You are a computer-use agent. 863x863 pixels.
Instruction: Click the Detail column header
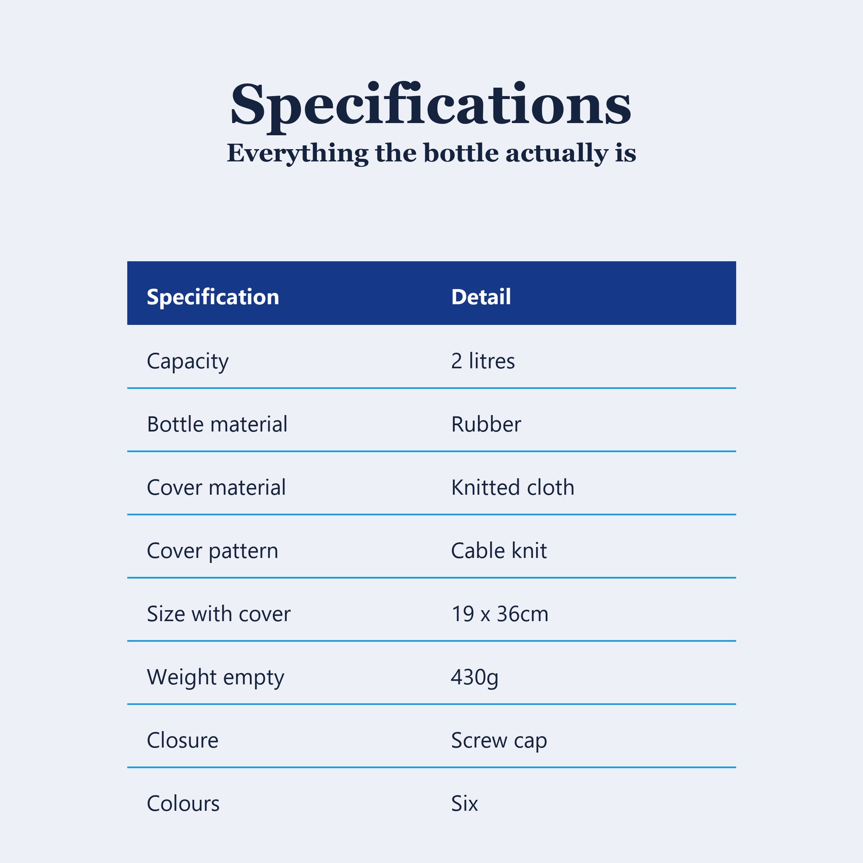[481, 297]
